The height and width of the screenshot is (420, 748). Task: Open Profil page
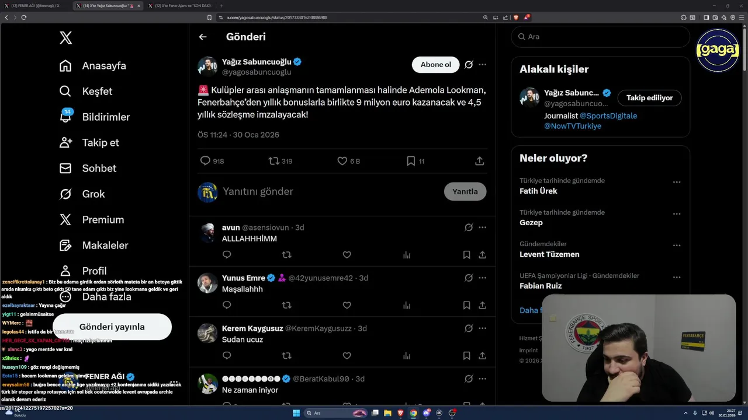tap(83, 271)
